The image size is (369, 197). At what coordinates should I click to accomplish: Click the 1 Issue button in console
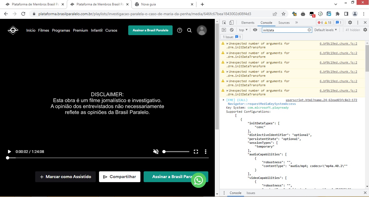click(232, 37)
